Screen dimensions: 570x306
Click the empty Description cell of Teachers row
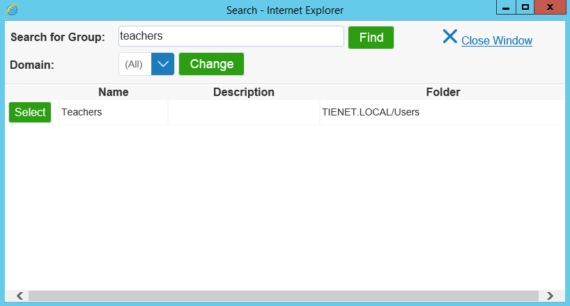243,112
